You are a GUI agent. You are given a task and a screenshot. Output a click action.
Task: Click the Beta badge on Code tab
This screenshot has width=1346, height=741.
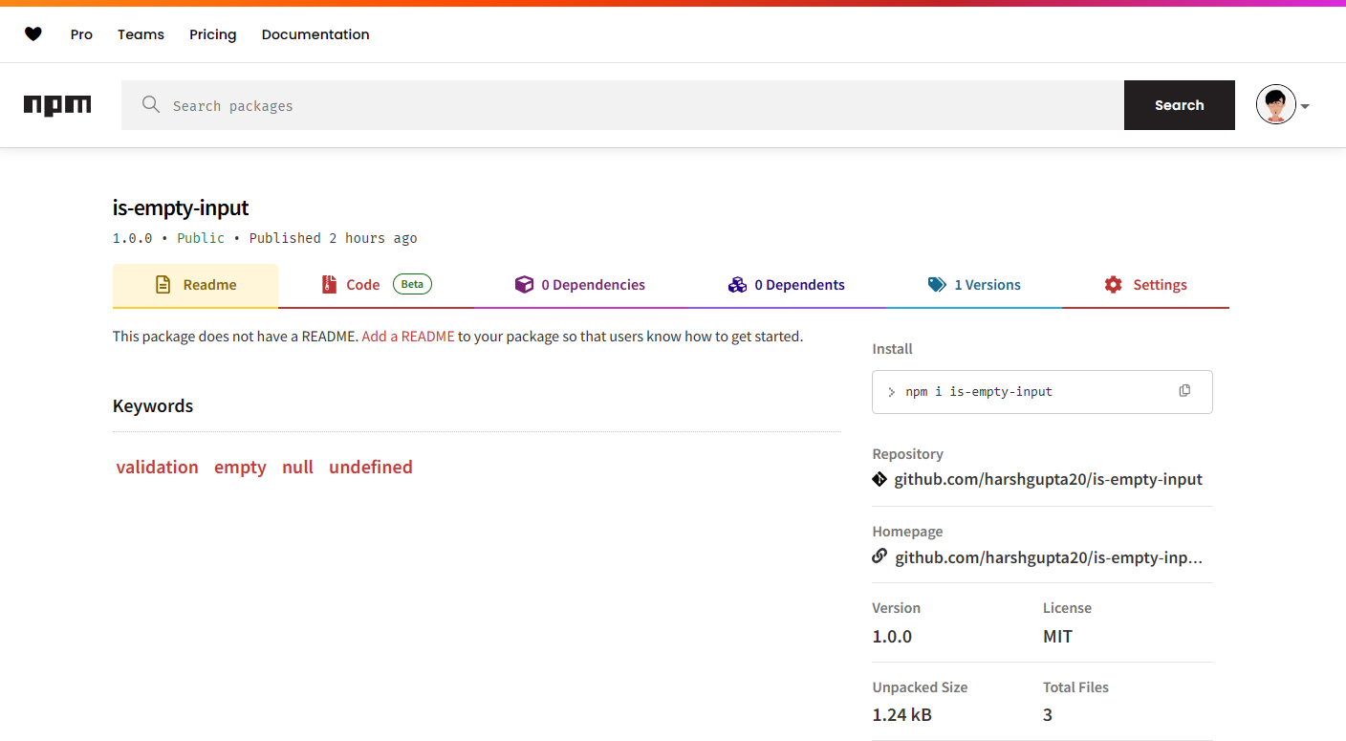tap(412, 284)
